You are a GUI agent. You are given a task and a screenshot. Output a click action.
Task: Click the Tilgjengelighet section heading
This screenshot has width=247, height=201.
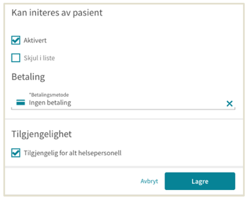[42, 134]
